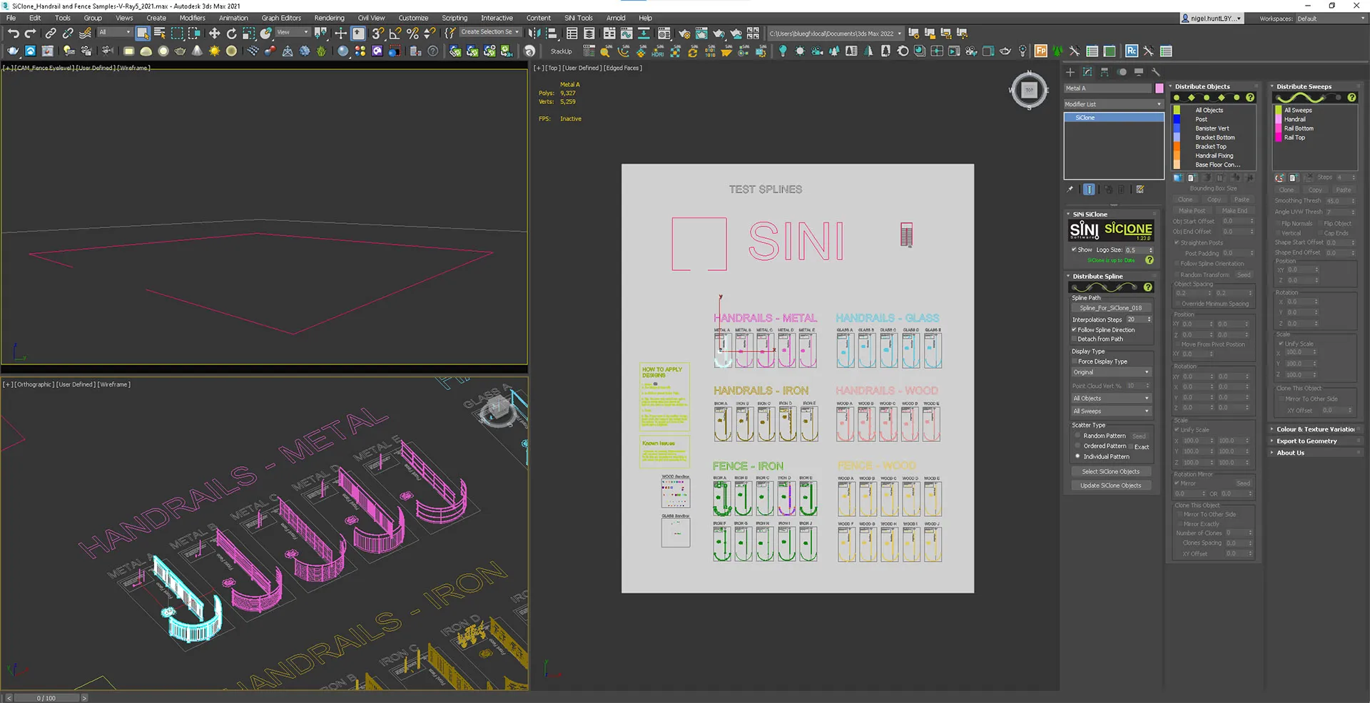Click the Undo arrow icon

13,33
